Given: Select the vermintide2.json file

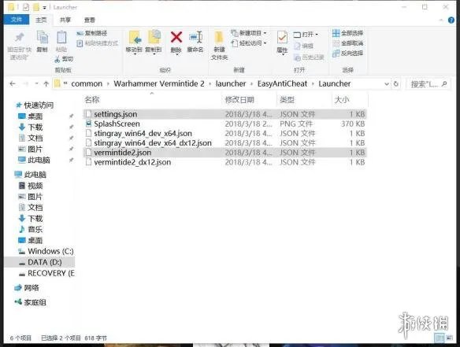Looking at the screenshot, I should (x=224, y=153).
